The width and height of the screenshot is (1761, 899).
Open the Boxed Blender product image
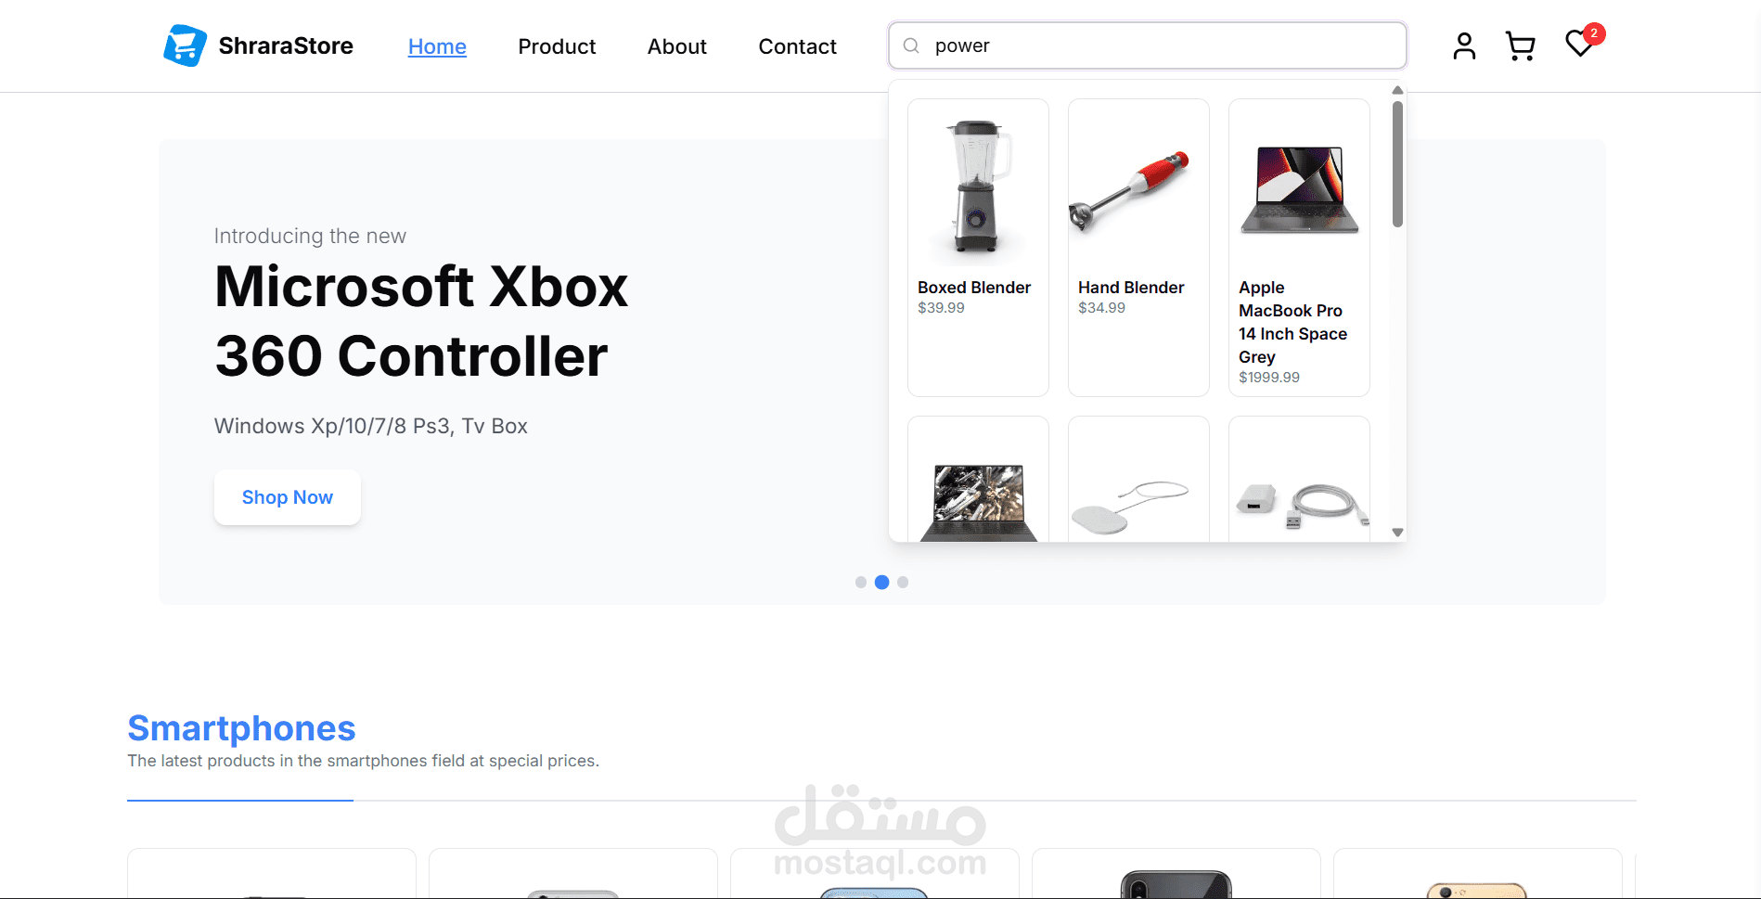click(978, 186)
